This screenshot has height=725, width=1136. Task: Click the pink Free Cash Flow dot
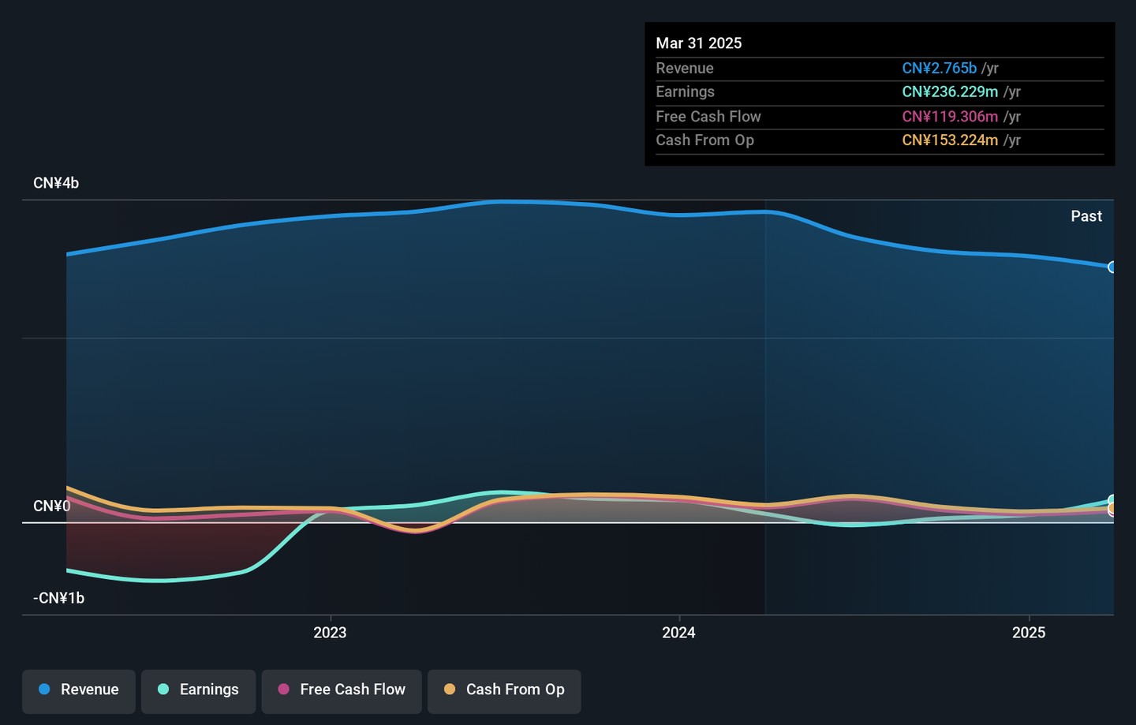[284, 689]
